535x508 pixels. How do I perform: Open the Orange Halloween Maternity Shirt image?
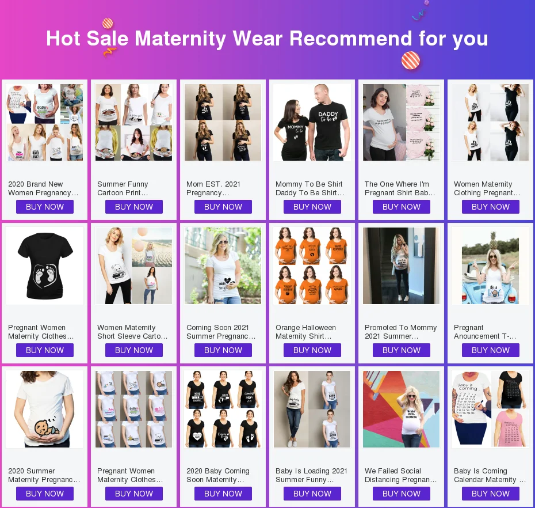click(x=312, y=266)
